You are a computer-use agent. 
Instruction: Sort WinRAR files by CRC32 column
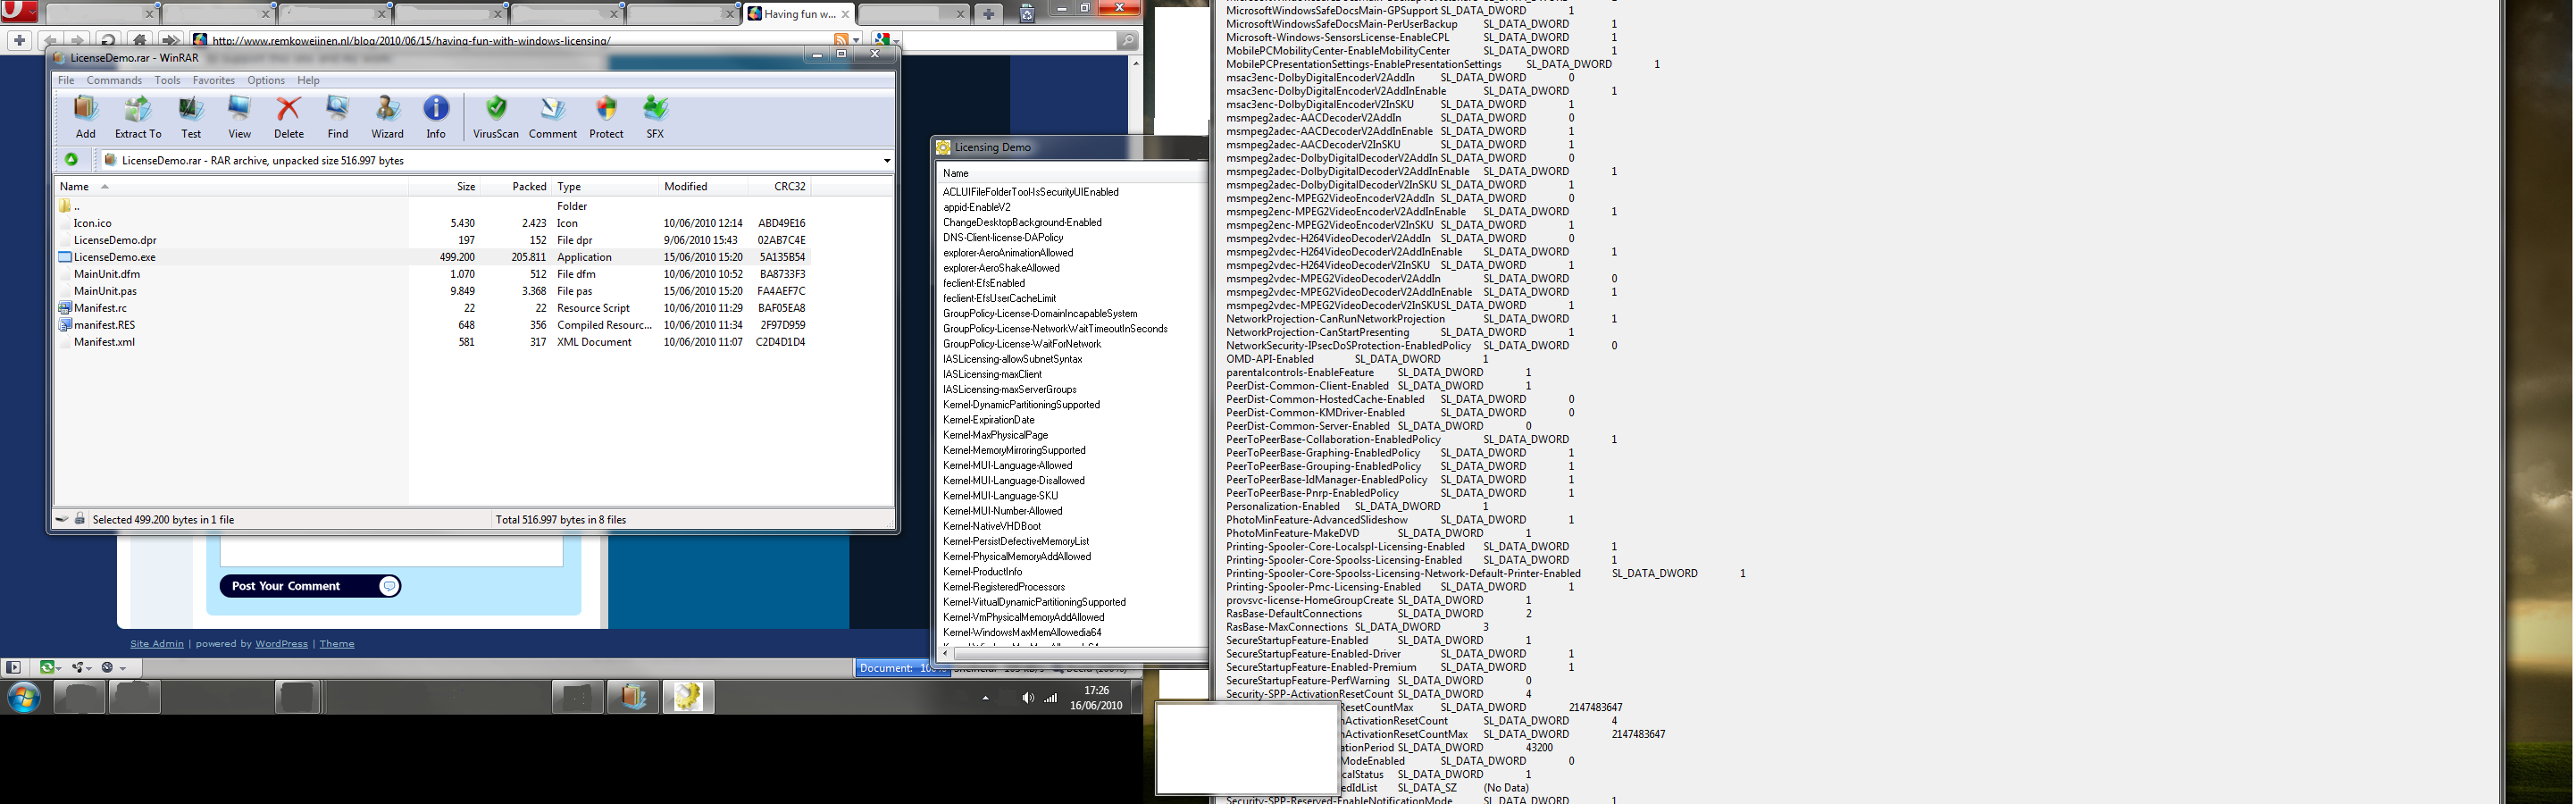[x=778, y=186]
